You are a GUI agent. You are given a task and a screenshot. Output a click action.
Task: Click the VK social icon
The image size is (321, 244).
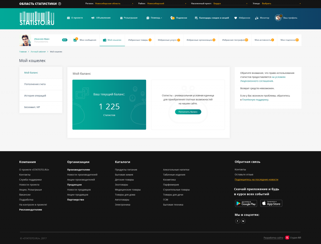tap(243, 221)
